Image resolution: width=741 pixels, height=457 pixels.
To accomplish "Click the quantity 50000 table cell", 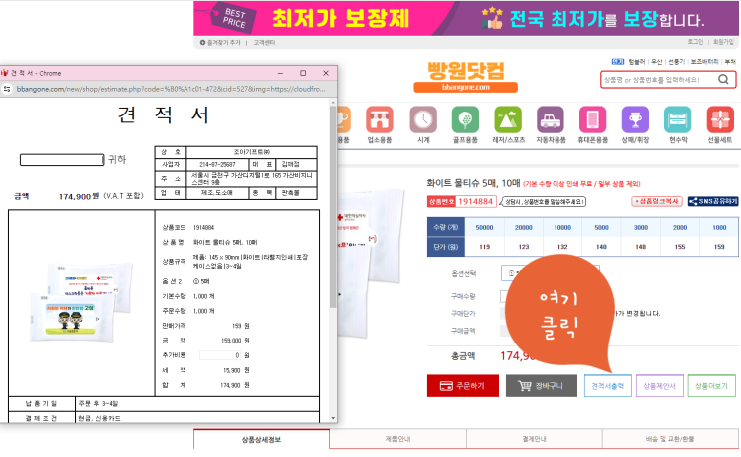I will (x=484, y=227).
